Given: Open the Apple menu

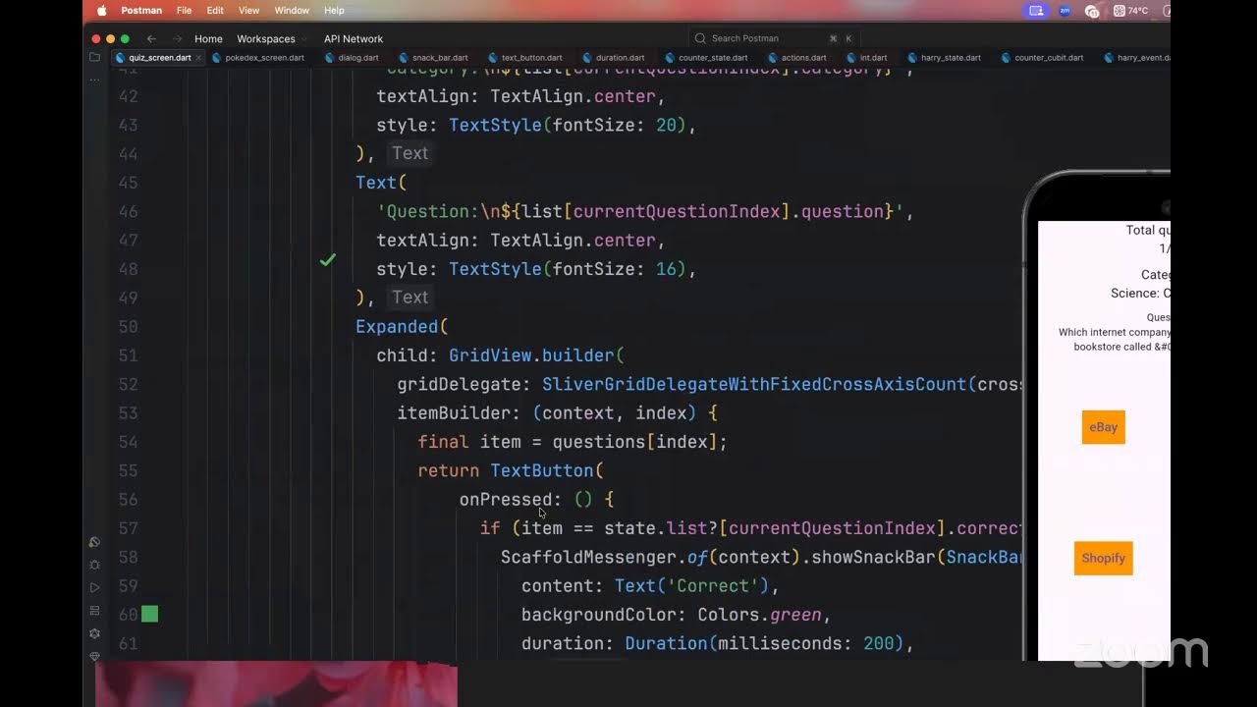Looking at the screenshot, I should [x=102, y=11].
